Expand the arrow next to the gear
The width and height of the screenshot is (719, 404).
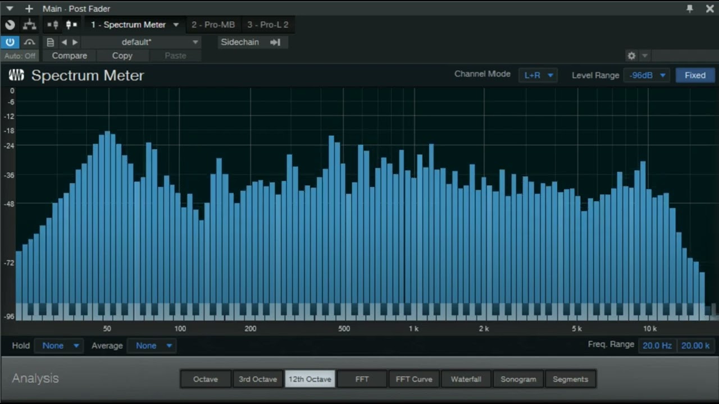(645, 56)
